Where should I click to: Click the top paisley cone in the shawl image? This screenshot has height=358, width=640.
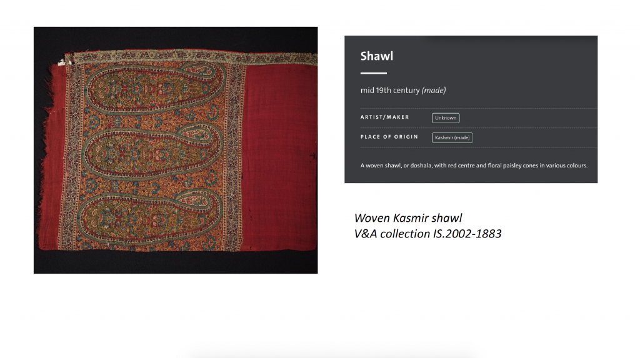coord(154,87)
